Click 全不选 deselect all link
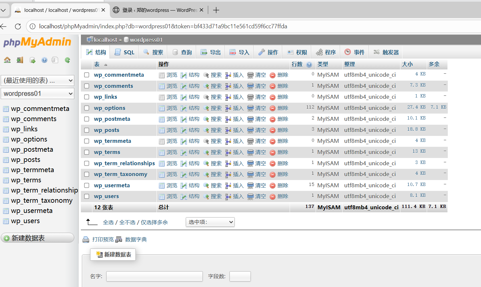The height and width of the screenshot is (287, 481). coord(127,222)
